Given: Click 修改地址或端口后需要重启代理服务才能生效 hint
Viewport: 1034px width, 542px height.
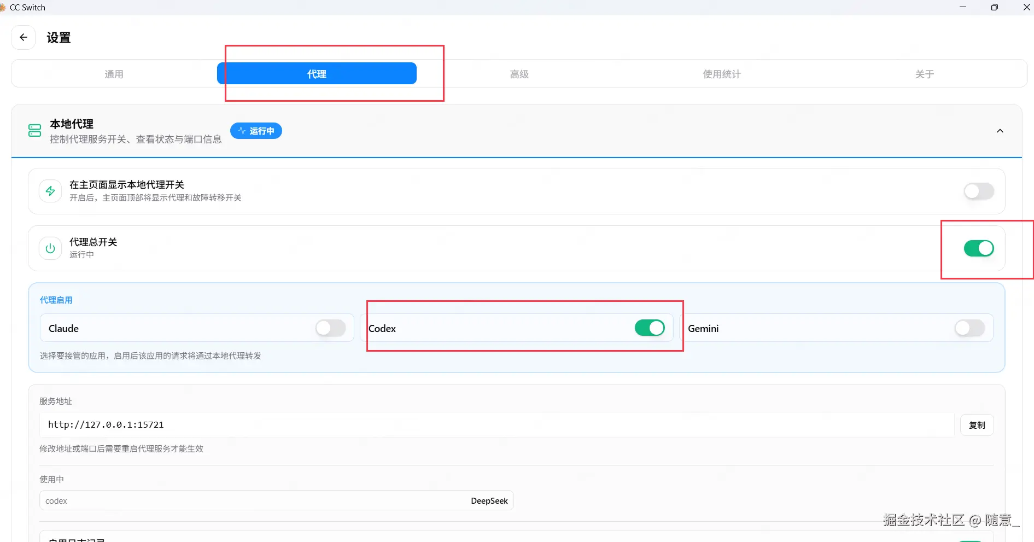Looking at the screenshot, I should (x=121, y=448).
